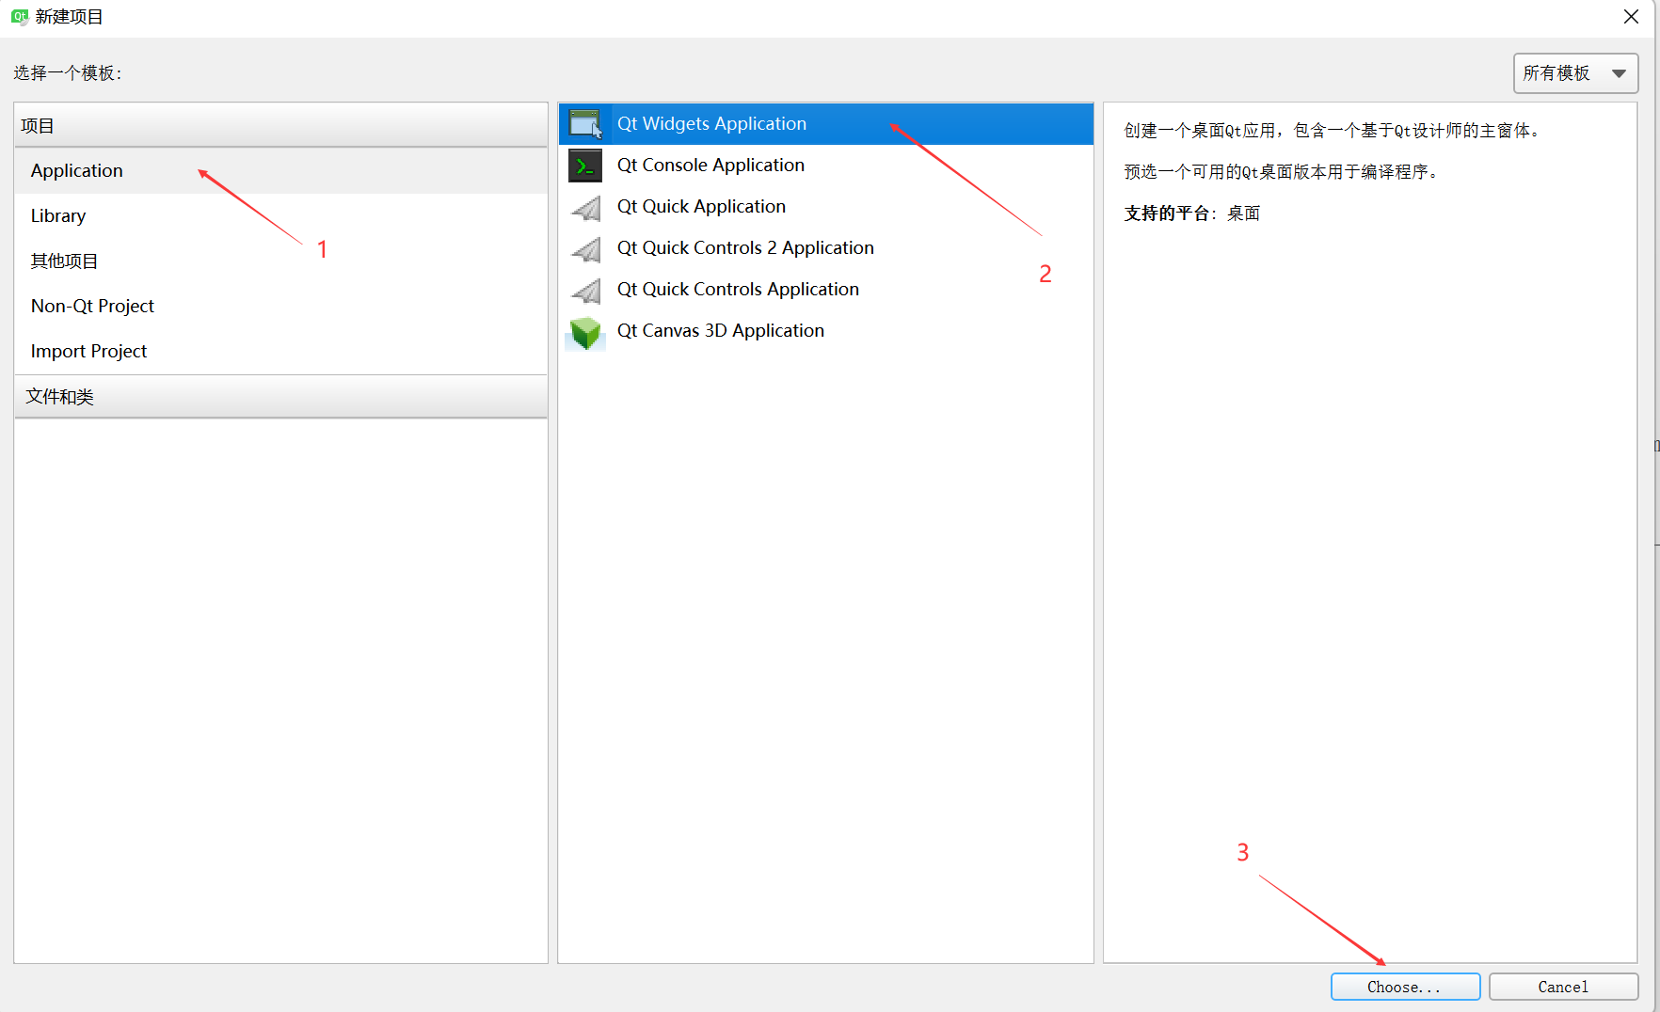Select the Import Project category
The width and height of the screenshot is (1660, 1012).
tap(280, 351)
